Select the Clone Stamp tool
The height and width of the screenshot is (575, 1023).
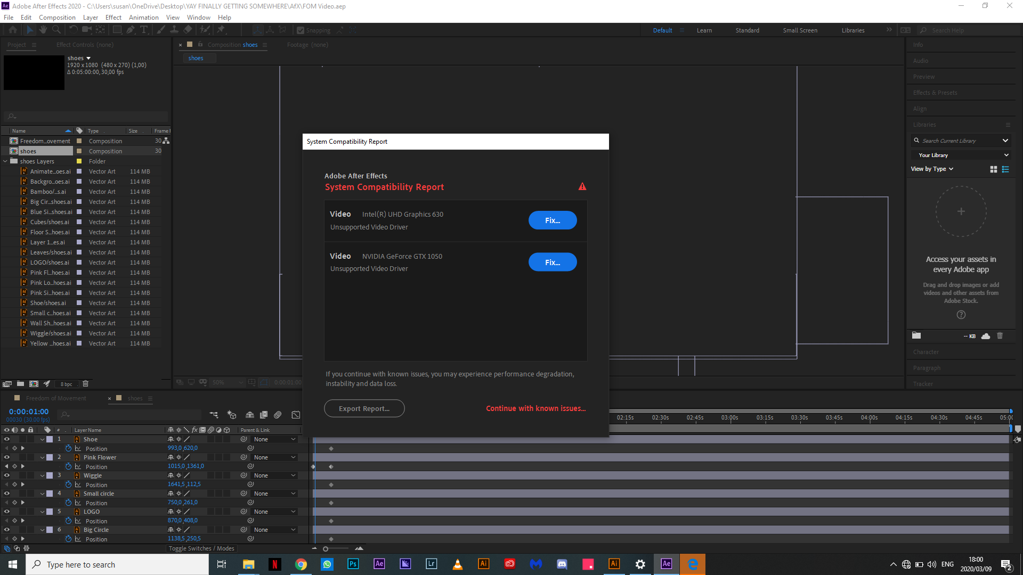point(174,30)
